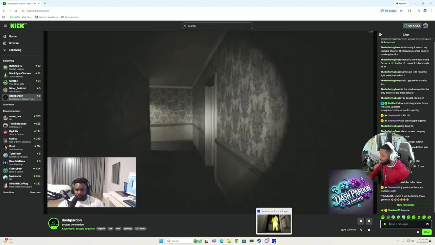Open taskbar clock and date
Viewport: 435px width, 245px height.
pos(423,241)
